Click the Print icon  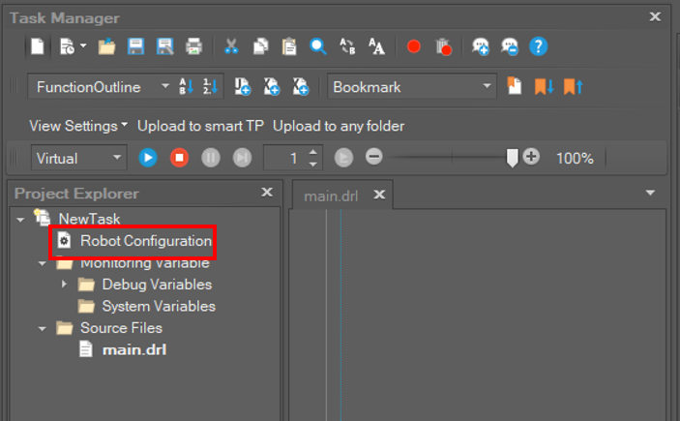pos(193,46)
